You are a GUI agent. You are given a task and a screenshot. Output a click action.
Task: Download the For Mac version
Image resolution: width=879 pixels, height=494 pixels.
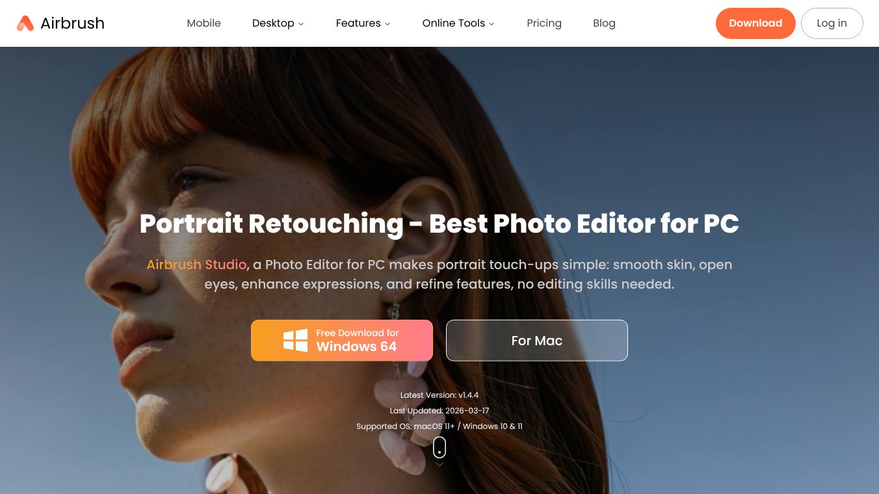(x=537, y=341)
